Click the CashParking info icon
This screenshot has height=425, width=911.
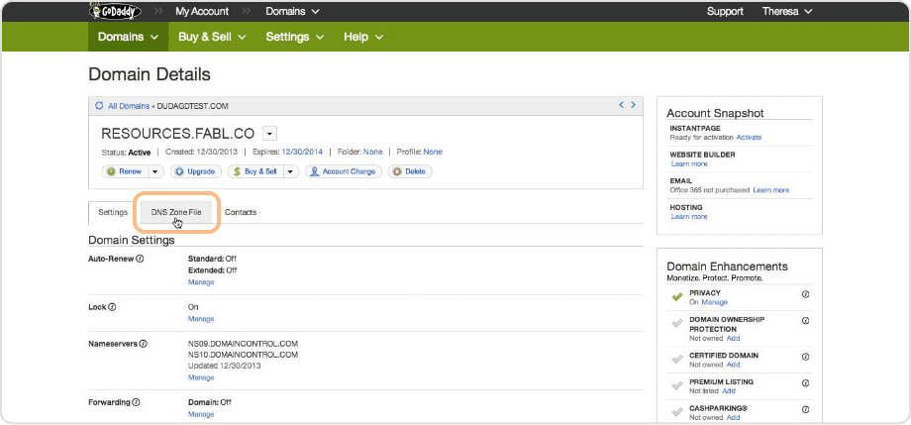(805, 409)
